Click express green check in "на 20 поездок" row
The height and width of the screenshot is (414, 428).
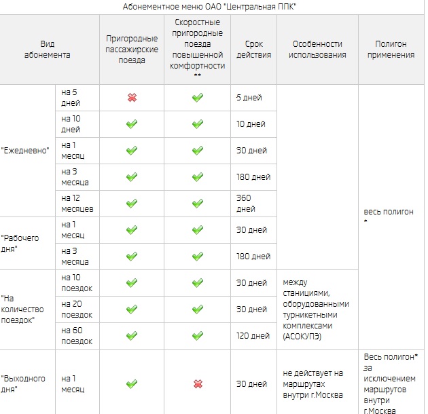click(198, 309)
